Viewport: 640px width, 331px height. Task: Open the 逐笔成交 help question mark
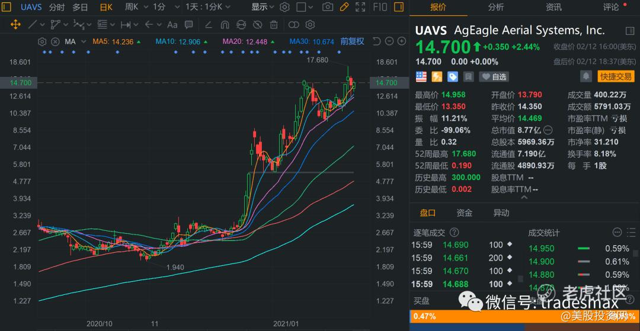(x=454, y=232)
